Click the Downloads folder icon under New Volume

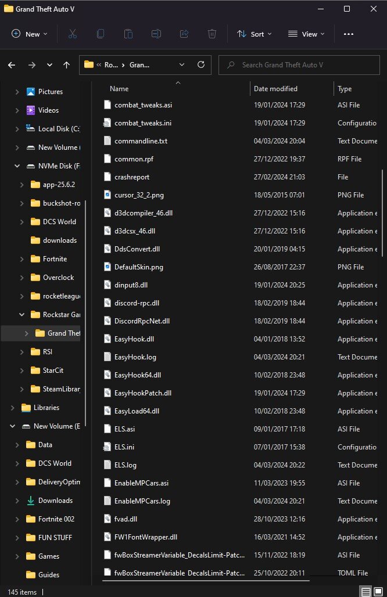tap(30, 501)
